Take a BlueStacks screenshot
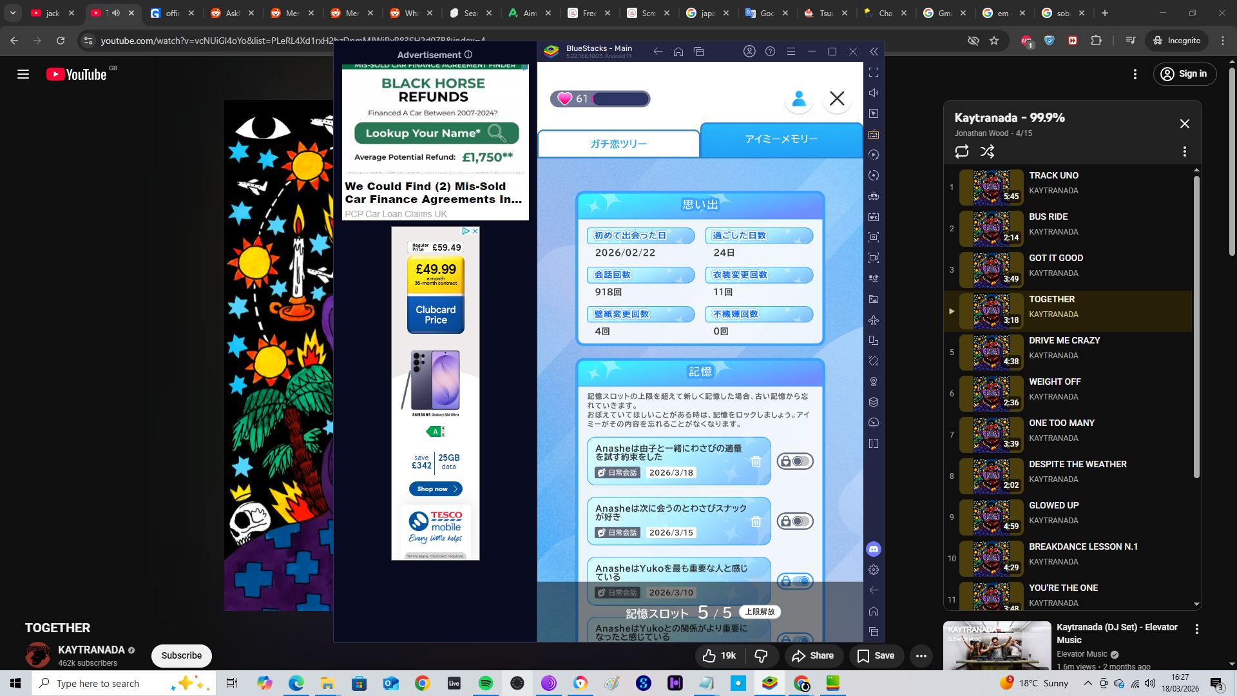The height and width of the screenshot is (696, 1237). pyautogui.click(x=874, y=237)
